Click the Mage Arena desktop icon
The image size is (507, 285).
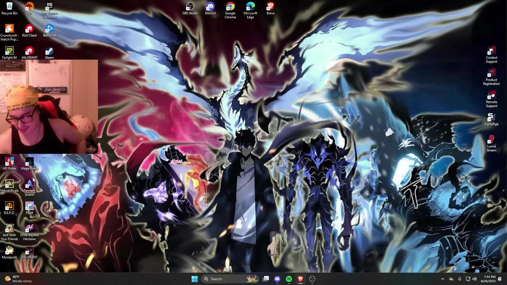(29, 163)
